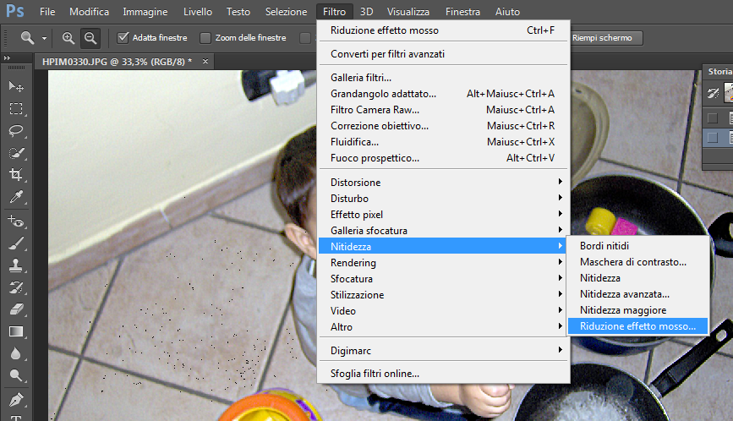Expand the Disturbo submenu
Viewport: 733px width, 421px height.
point(443,198)
